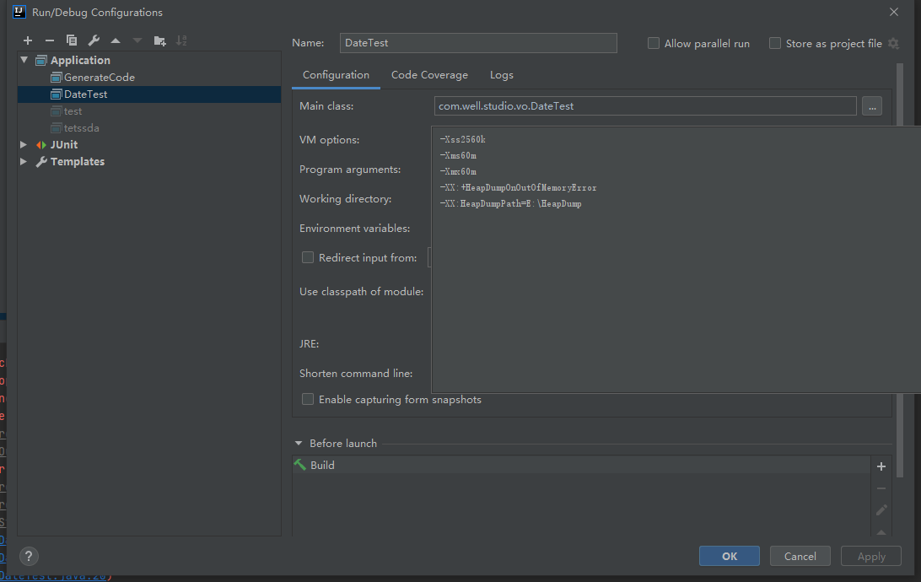
Task: Click the configuration panel vertical scrollbar
Action: click(900, 270)
